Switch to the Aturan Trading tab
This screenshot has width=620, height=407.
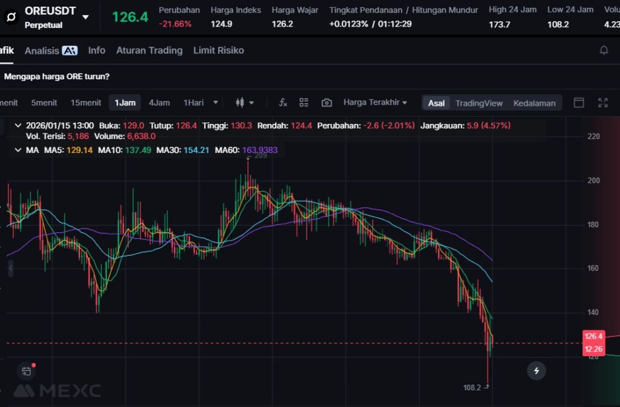pyautogui.click(x=149, y=51)
